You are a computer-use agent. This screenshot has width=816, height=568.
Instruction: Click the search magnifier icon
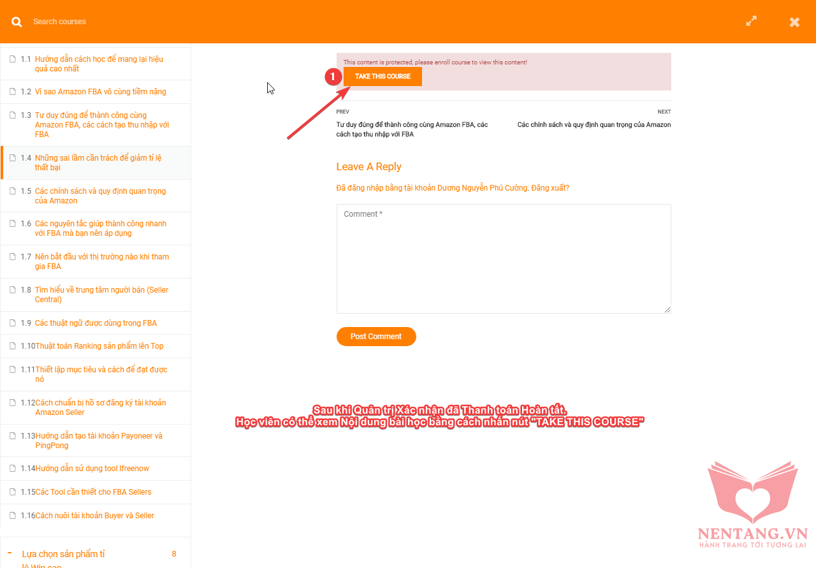click(x=17, y=22)
